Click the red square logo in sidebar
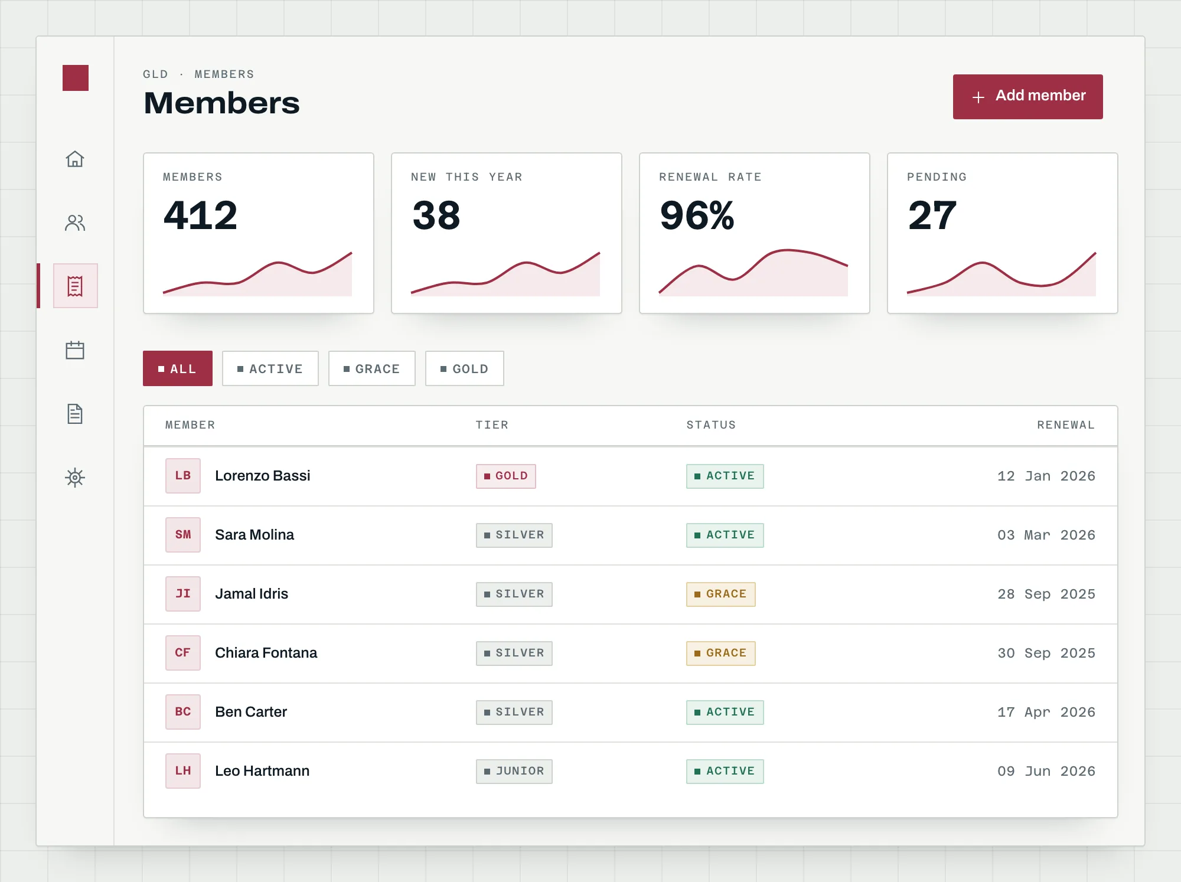 point(76,78)
